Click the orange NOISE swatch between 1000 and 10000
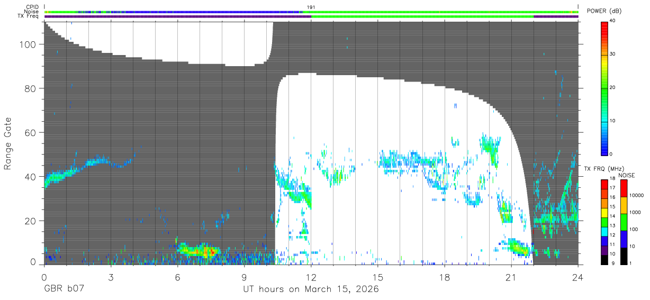This screenshot has width=650, height=300. tap(624, 205)
